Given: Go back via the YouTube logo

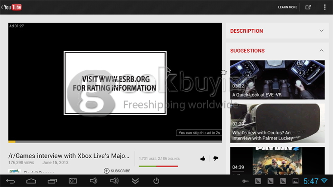Looking at the screenshot, I should click(11, 7).
